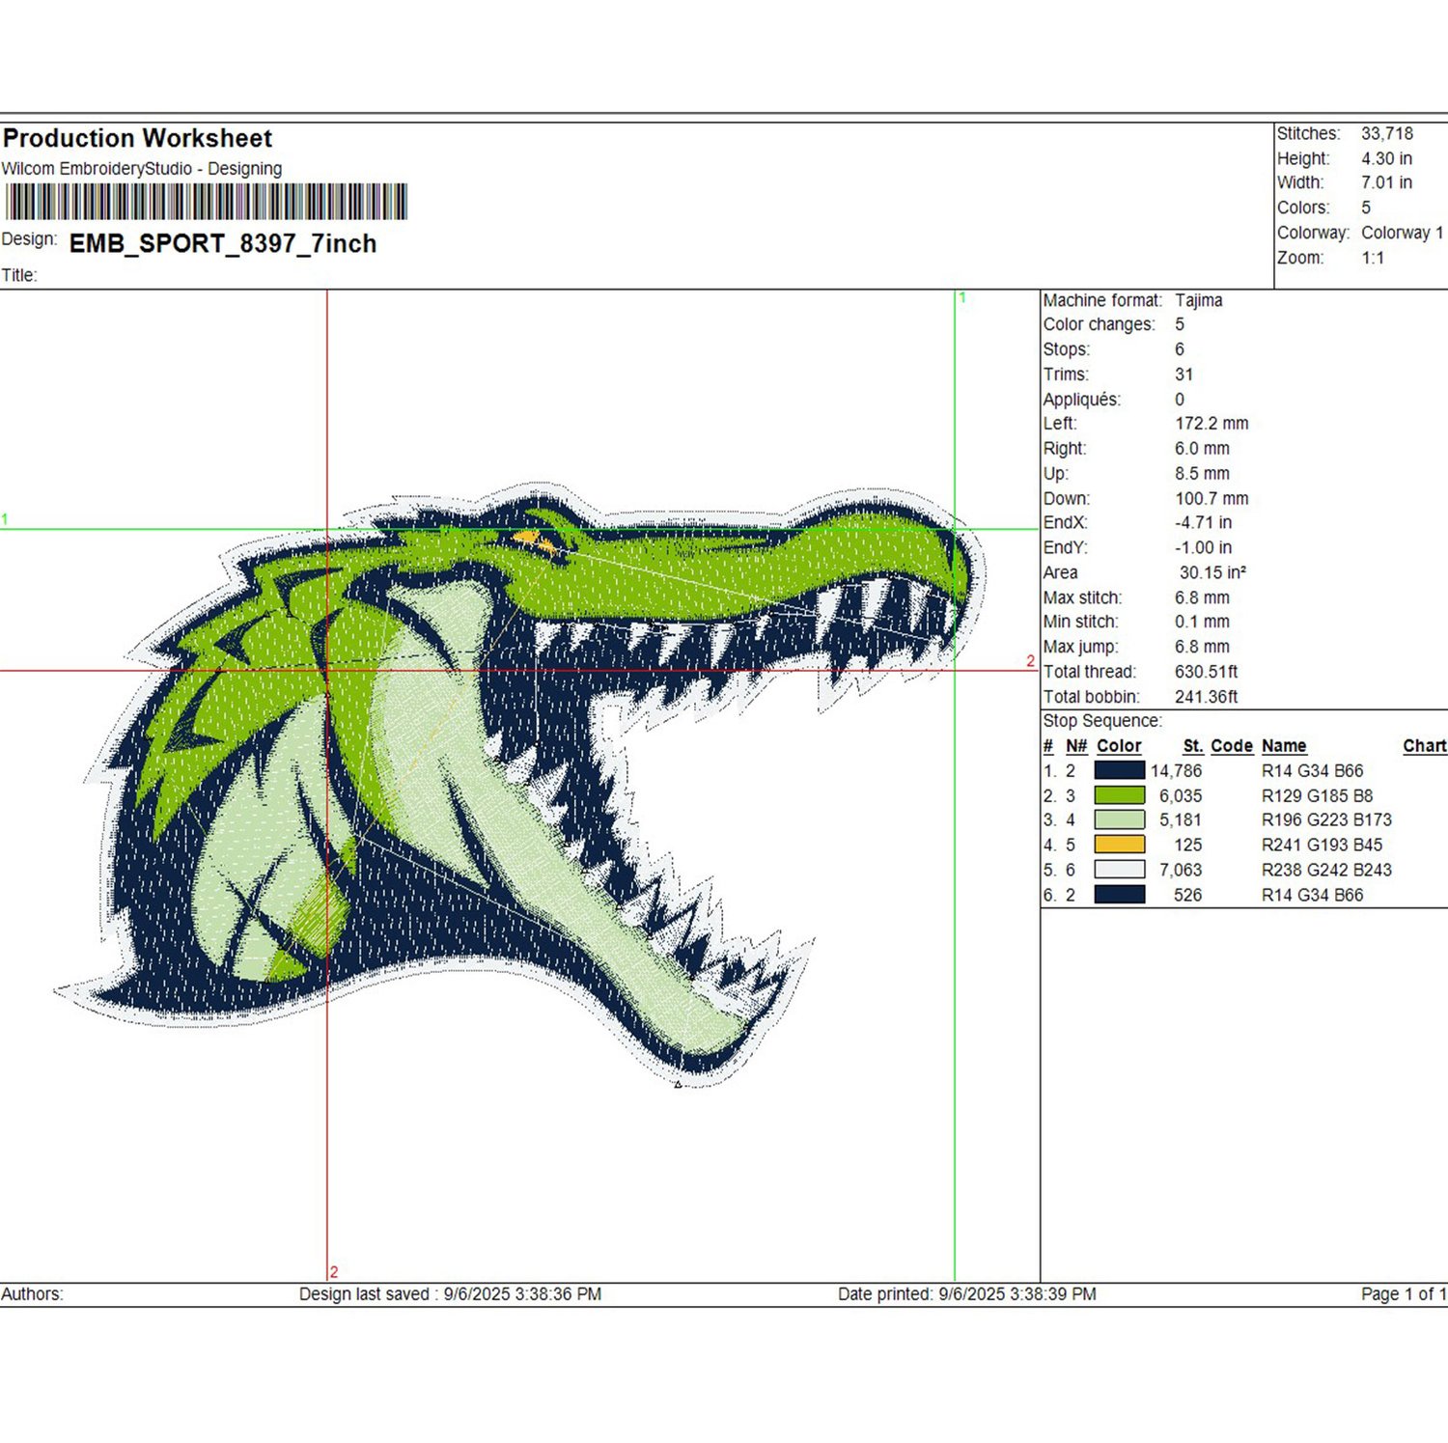Screen dimensions: 1448x1443
Task: Select the EndY value '-1.00 in'
Action: click(x=1203, y=547)
